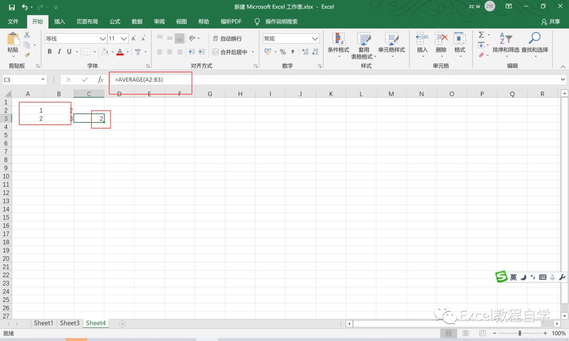569x341 pixels.
Task: Click the percent style icon
Action: coord(283,52)
